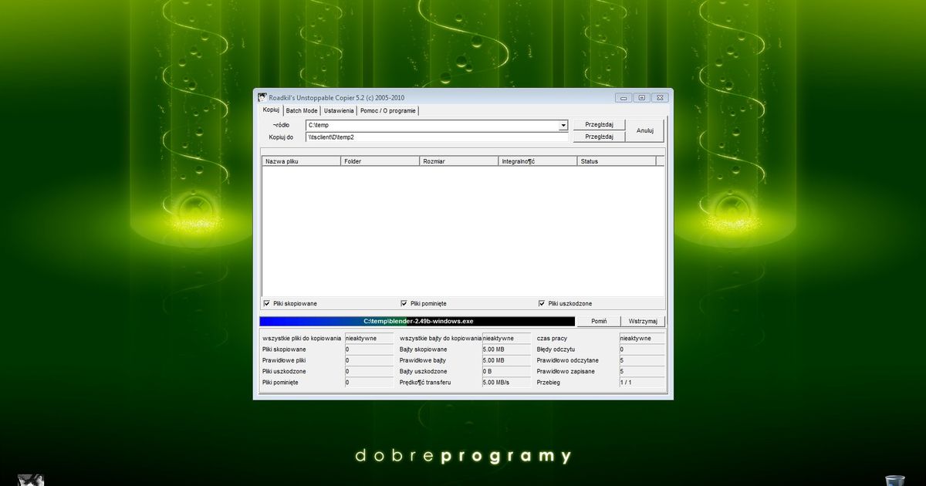Click the 'Pliki pominięte' label in the statistics
This screenshot has width=926, height=486.
[280, 383]
